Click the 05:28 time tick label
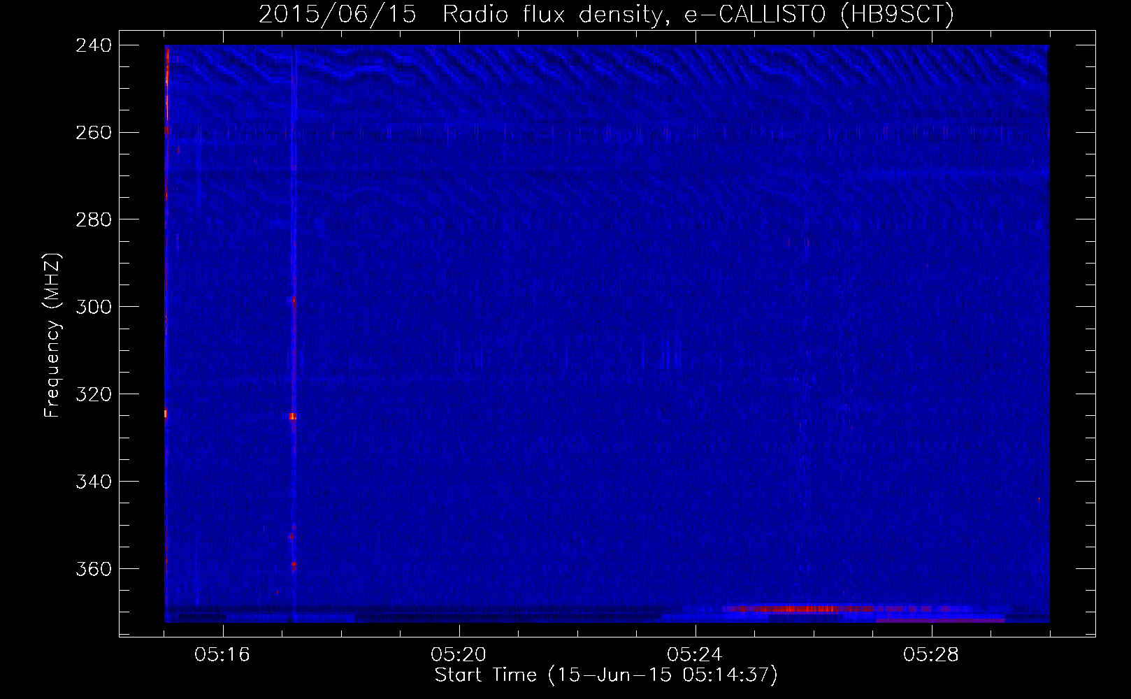1131x699 pixels. (931, 655)
